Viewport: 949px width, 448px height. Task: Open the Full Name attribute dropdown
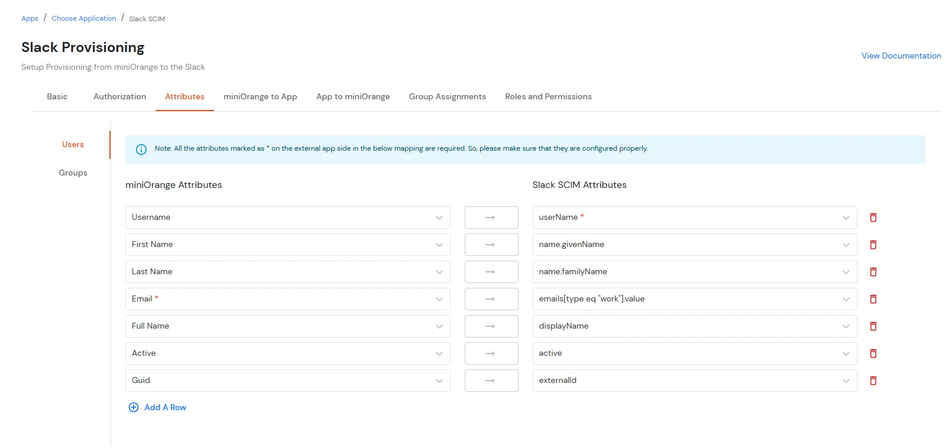pyautogui.click(x=288, y=326)
